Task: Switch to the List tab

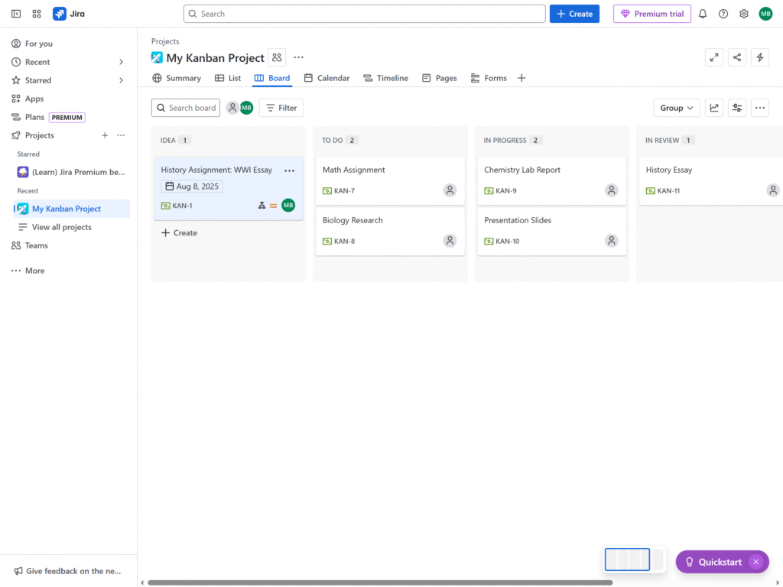Action: 228,78
